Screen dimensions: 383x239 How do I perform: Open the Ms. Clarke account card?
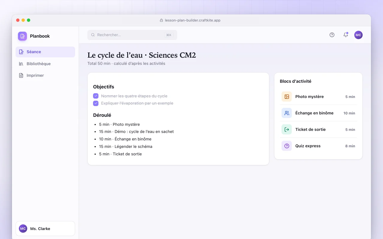(x=45, y=229)
